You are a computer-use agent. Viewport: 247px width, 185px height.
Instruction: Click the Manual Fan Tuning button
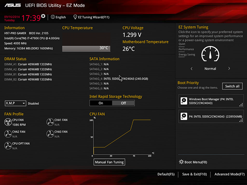(x=110, y=162)
